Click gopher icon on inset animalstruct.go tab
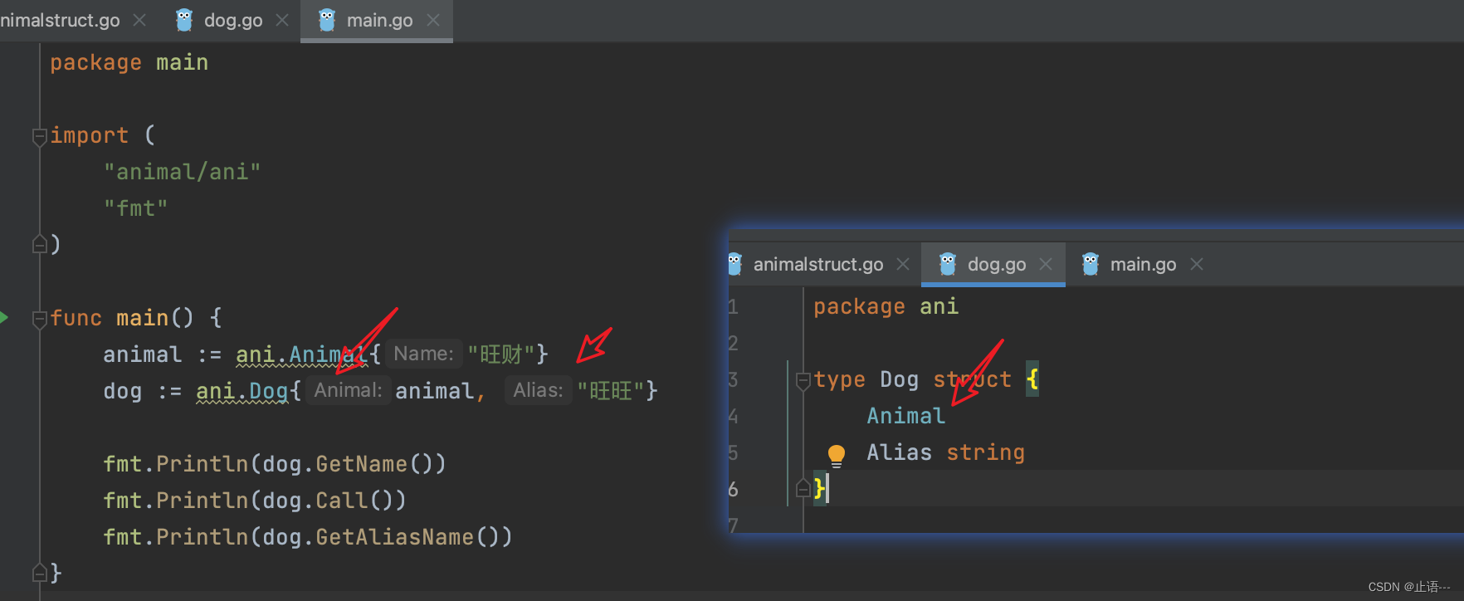This screenshot has width=1464, height=601. pos(734,264)
